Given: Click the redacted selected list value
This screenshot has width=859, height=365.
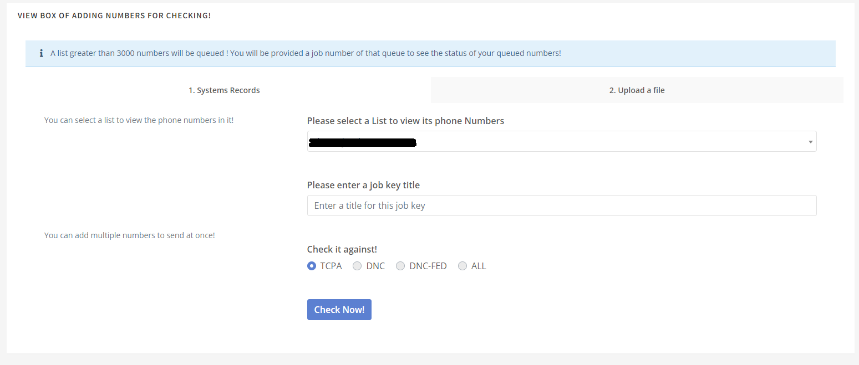Looking at the screenshot, I should tap(363, 142).
